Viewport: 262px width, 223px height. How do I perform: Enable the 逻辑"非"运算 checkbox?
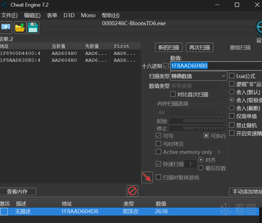pyautogui.click(x=232, y=84)
